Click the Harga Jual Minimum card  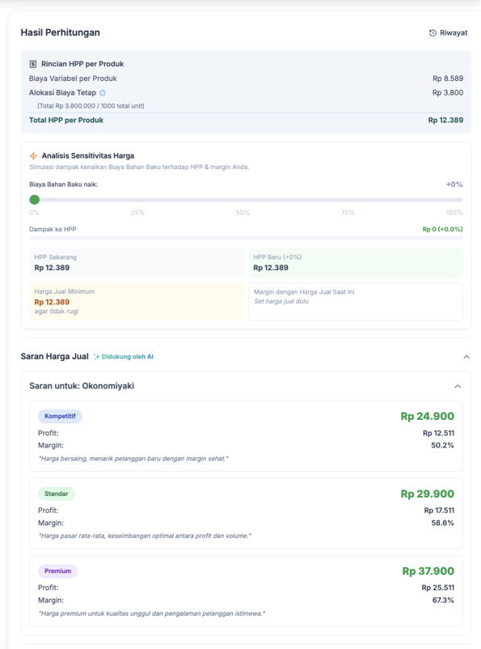(137, 302)
